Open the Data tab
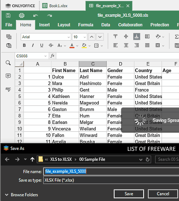This screenshot has height=201, width=179. click(x=106, y=25)
